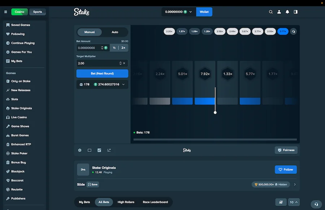Select the All Bets tab

tap(104, 202)
